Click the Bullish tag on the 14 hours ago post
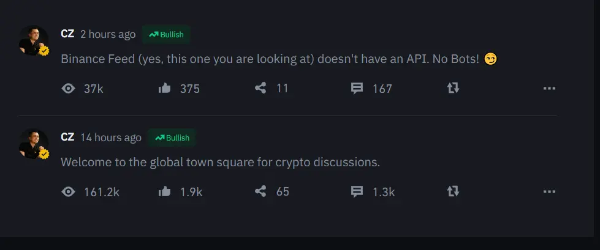This screenshot has width=600, height=250. click(172, 138)
